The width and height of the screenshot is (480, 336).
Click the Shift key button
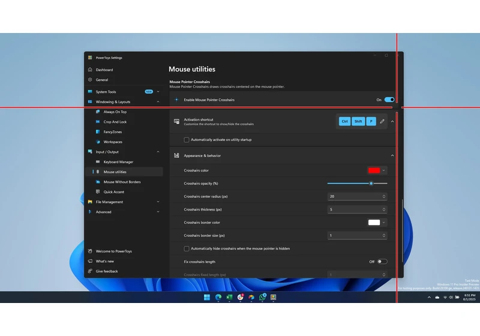point(358,121)
